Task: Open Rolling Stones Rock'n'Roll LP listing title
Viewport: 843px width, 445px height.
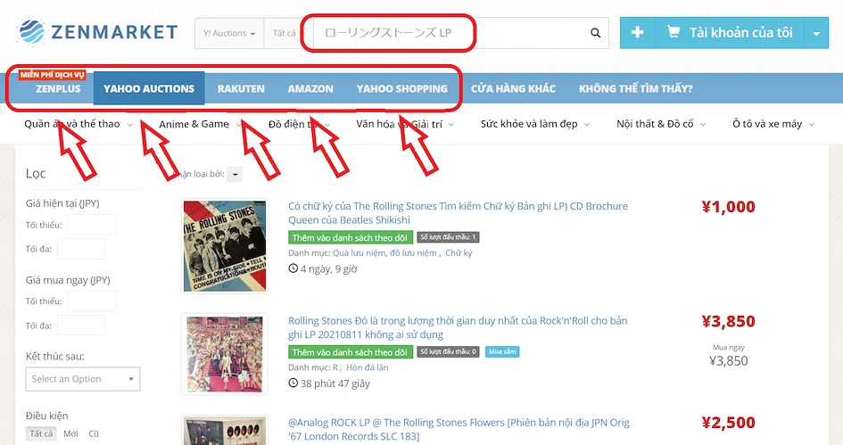Action: click(x=458, y=327)
